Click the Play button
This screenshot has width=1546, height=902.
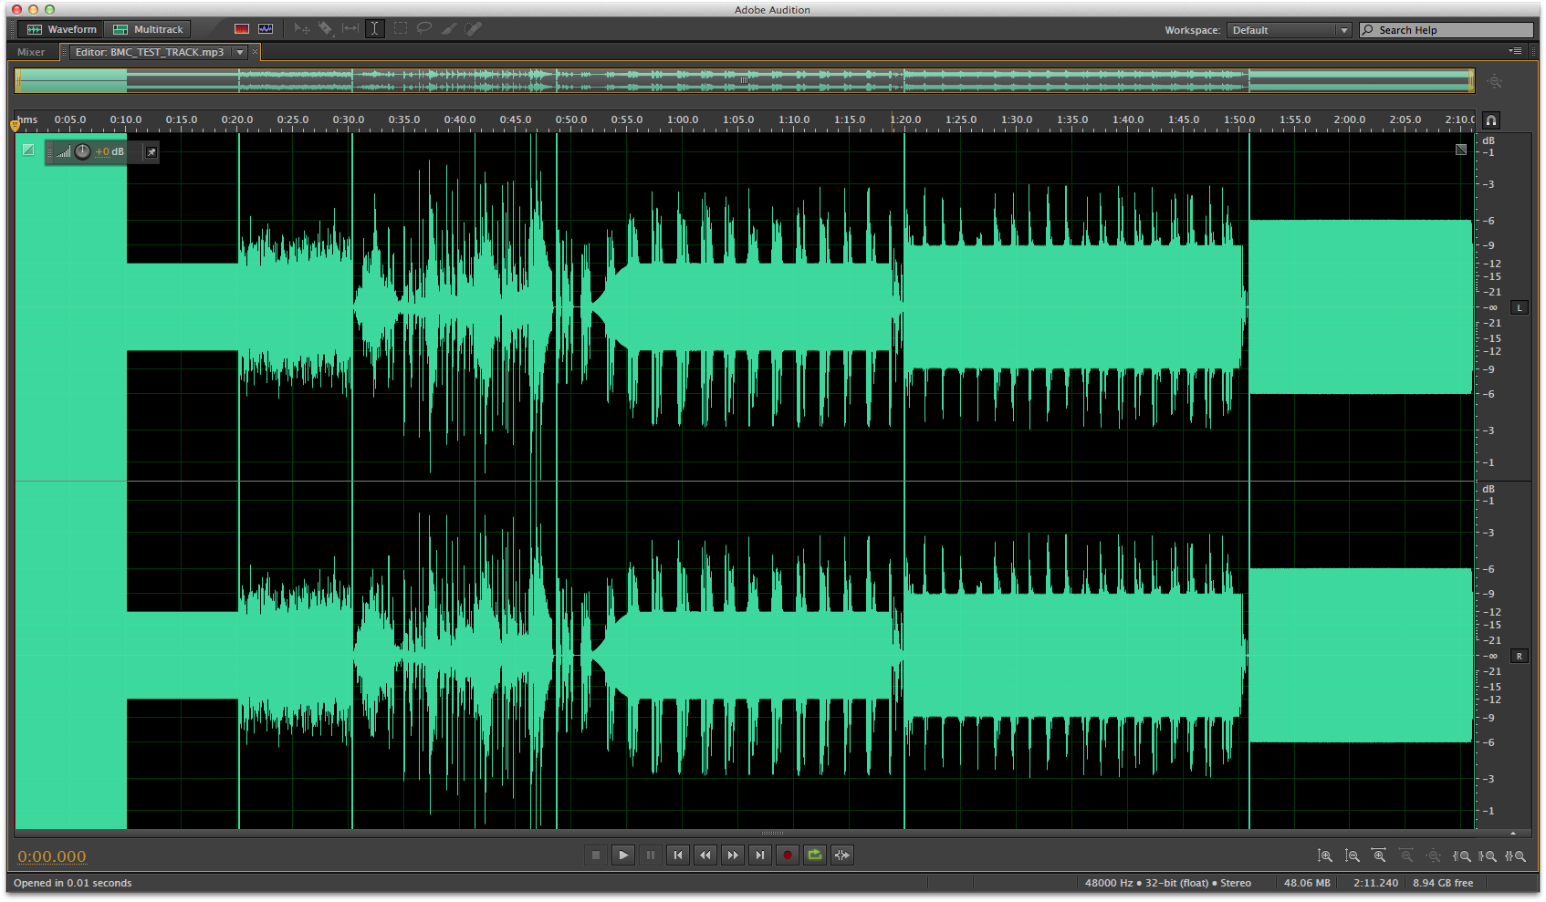(623, 855)
